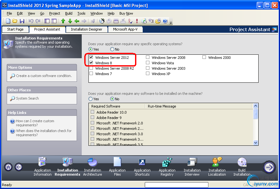
Task: Open the Installation Interview step
Action: (192, 167)
